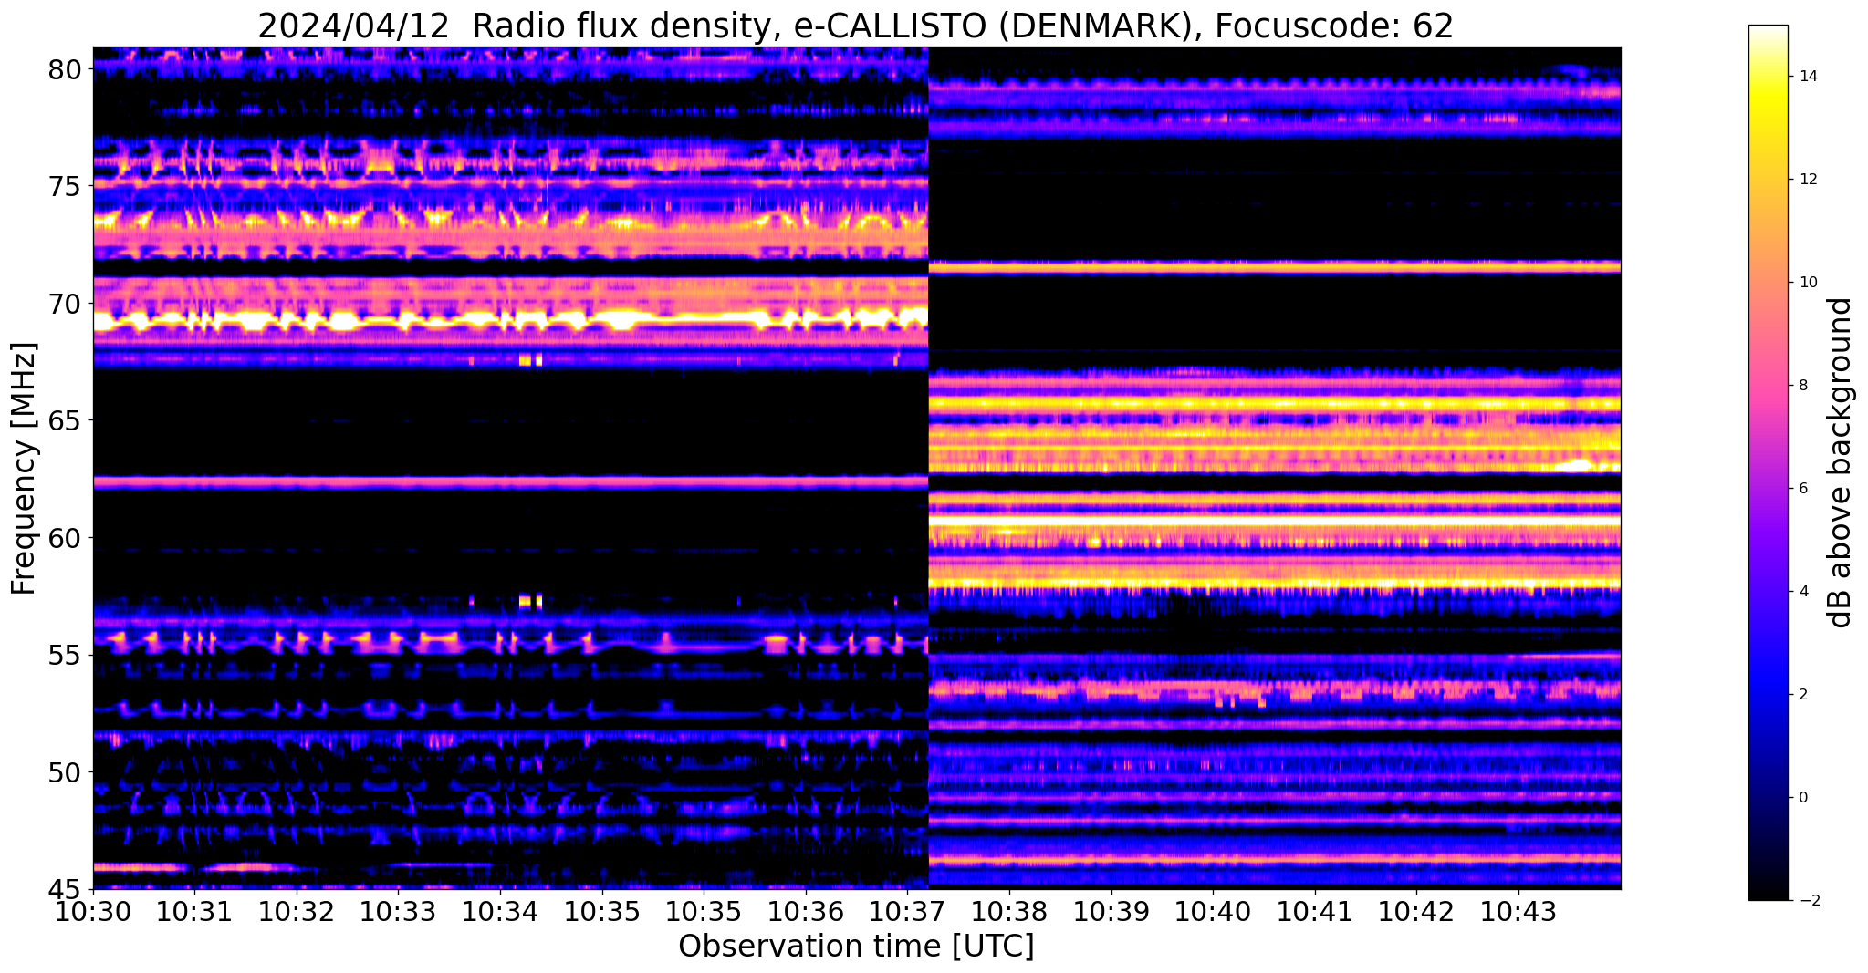Select the 75 MHz y-axis tick label
Screen dimensions: 1868x973
[65, 186]
